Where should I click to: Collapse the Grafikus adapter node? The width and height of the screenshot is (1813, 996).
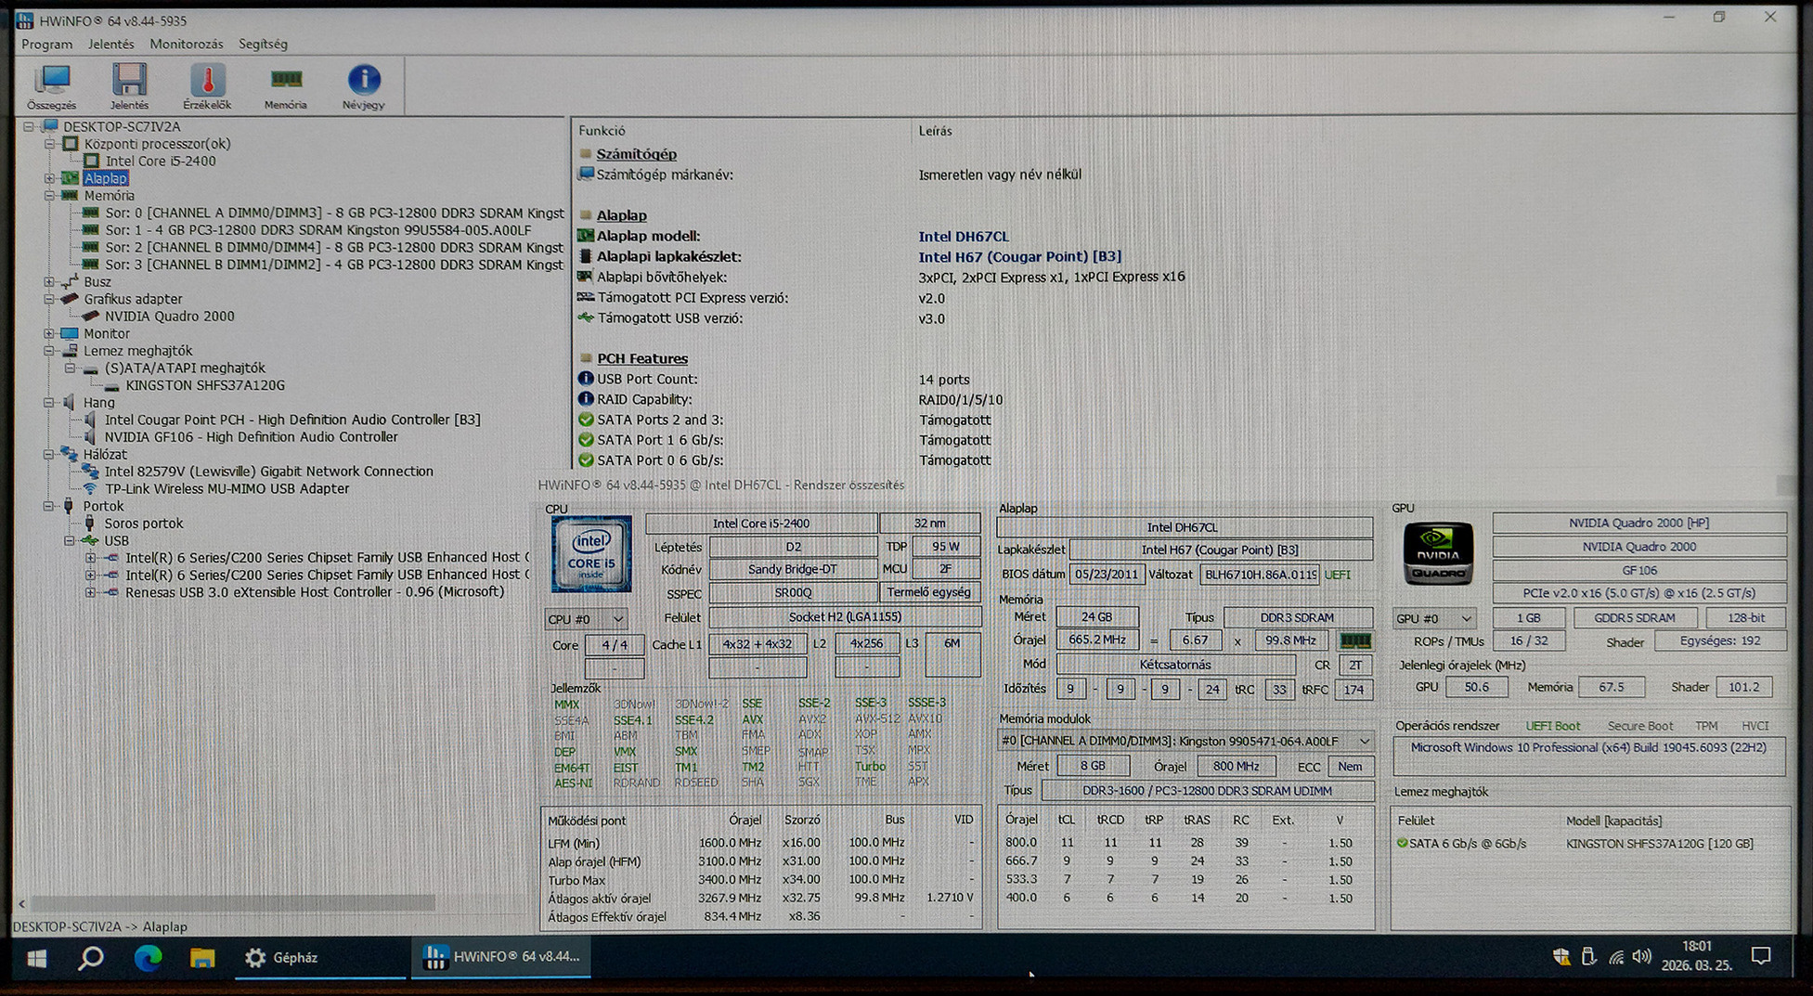coord(50,299)
